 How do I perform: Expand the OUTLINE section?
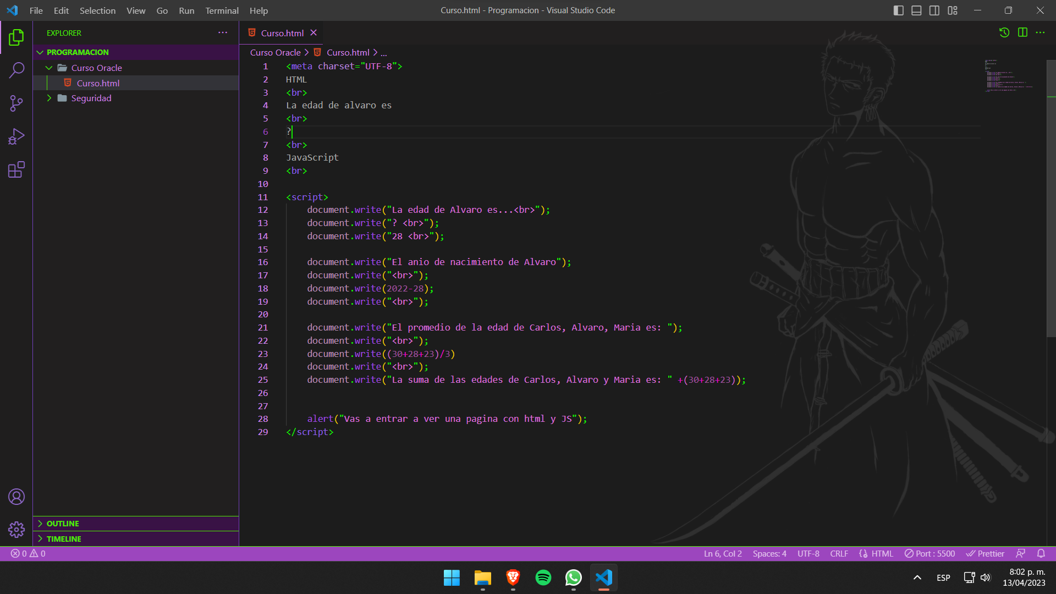coord(136,524)
